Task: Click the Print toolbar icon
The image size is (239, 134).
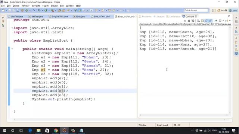Action: coord(18,10)
